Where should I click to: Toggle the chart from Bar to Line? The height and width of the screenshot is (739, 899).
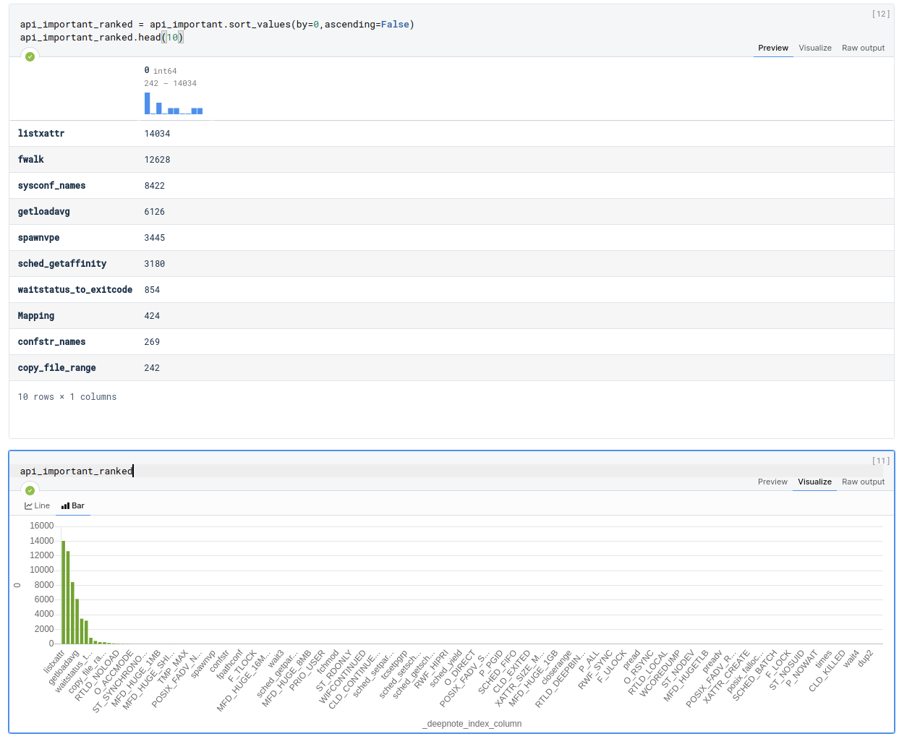pyautogui.click(x=36, y=505)
